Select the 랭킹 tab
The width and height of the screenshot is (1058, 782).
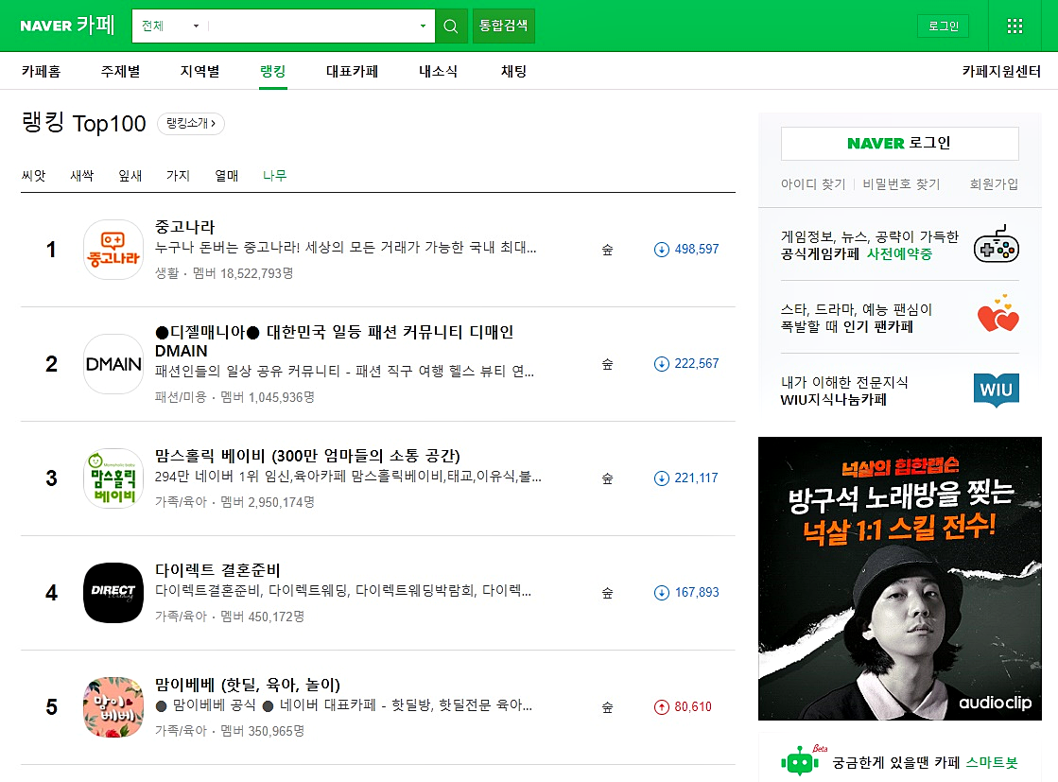(x=272, y=71)
